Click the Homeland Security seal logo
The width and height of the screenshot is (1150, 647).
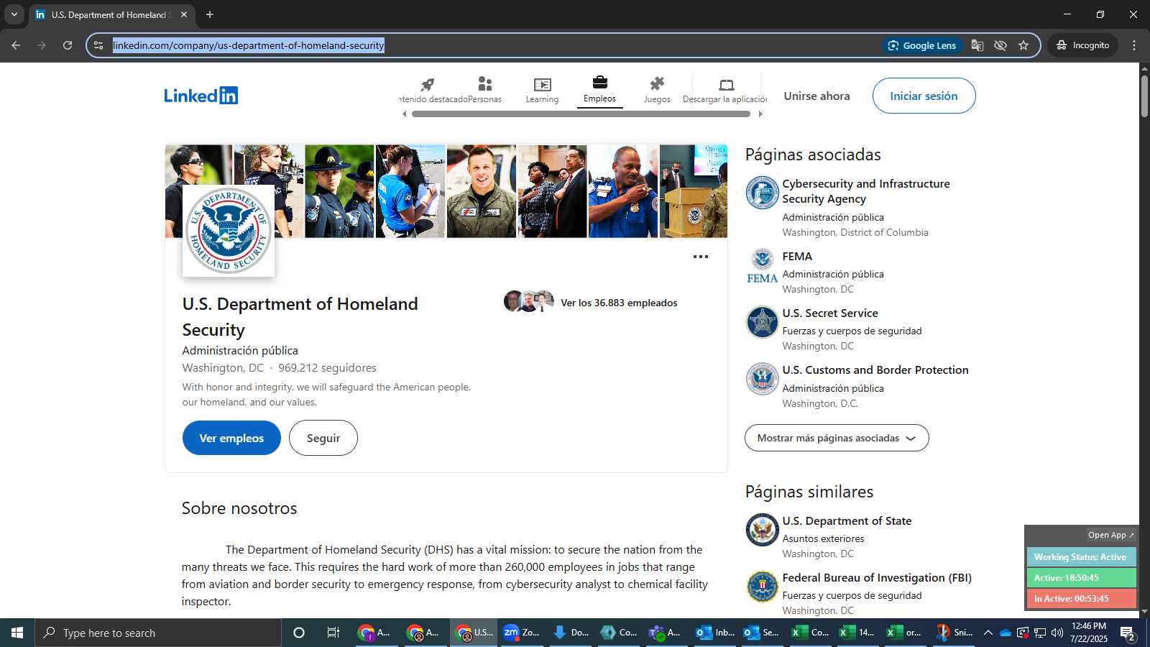pos(229,231)
